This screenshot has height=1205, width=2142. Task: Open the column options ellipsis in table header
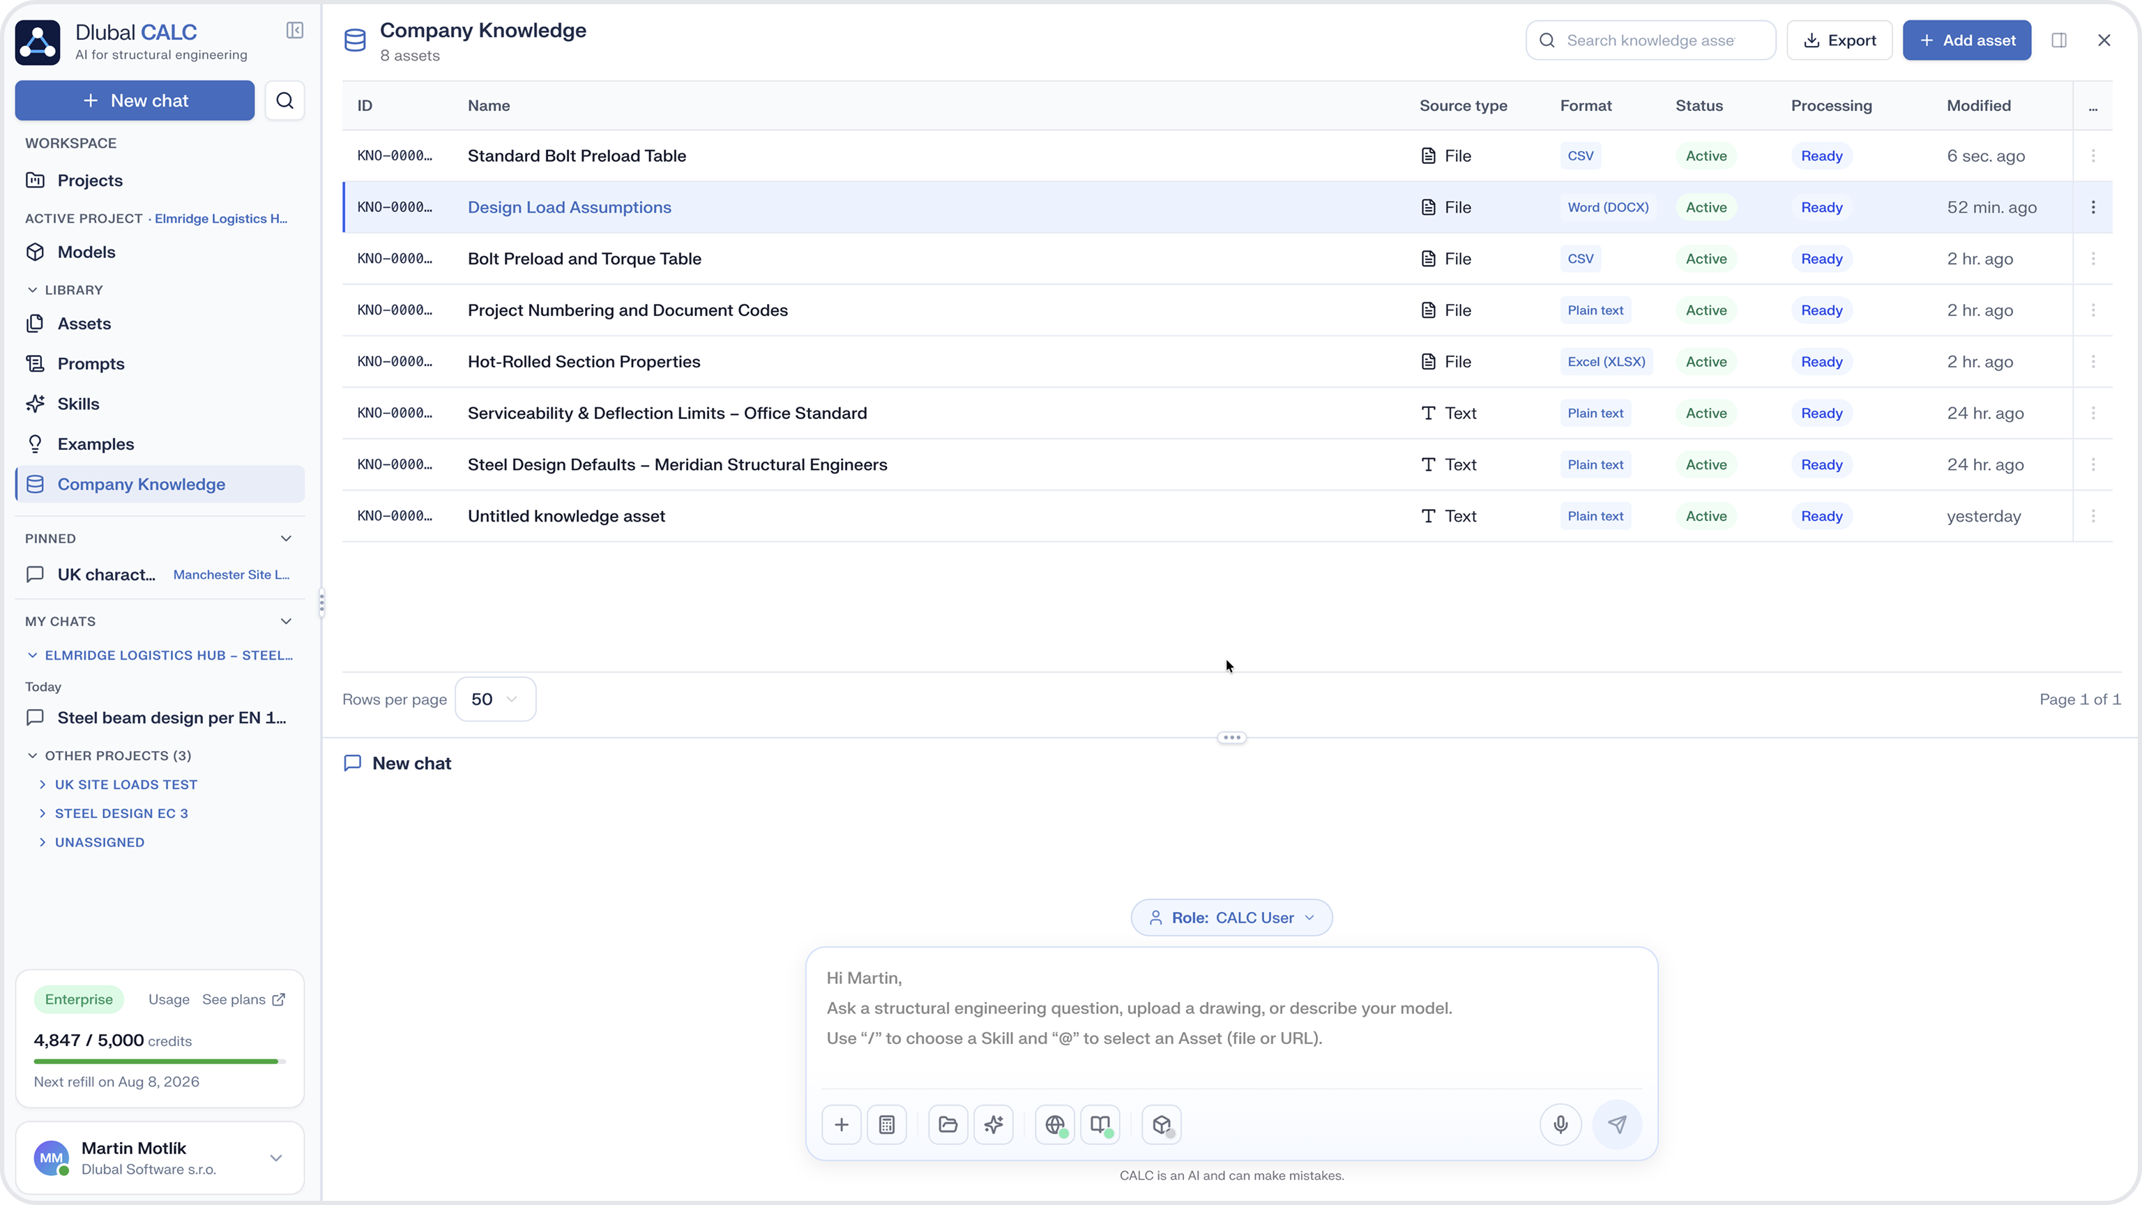point(2093,107)
